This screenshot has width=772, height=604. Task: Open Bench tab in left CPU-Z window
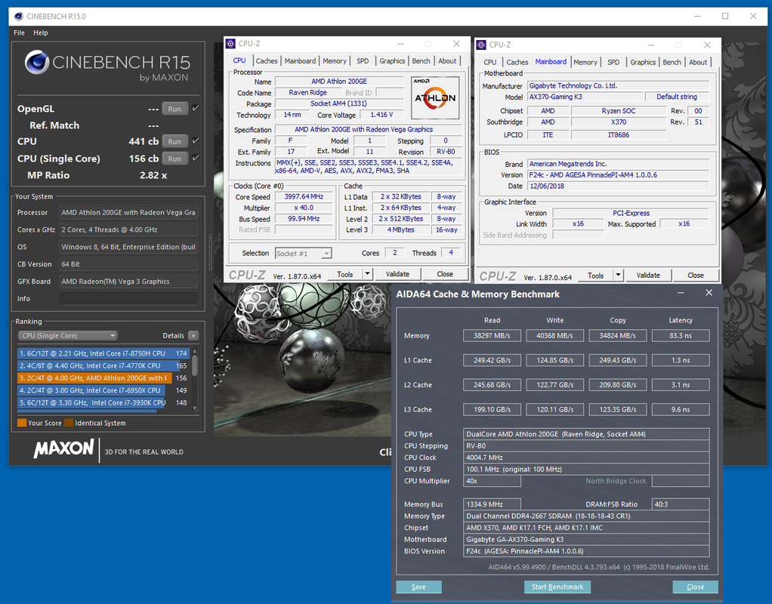(421, 61)
